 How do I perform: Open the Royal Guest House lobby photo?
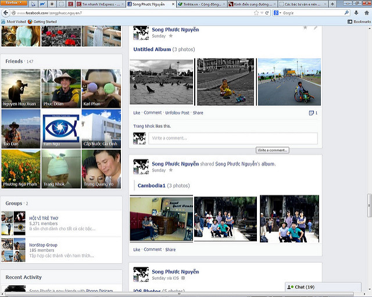[x=162, y=219]
